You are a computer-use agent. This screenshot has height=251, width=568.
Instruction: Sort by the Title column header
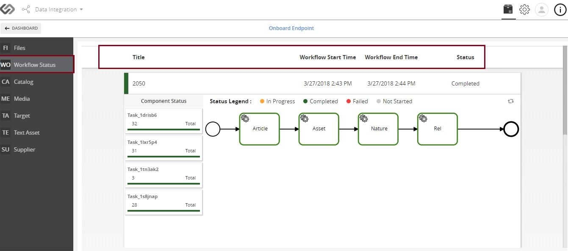(x=139, y=57)
